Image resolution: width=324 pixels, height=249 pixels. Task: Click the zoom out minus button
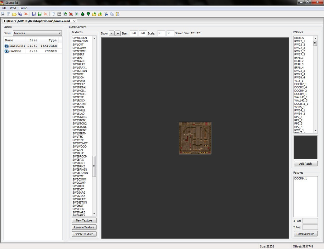(112, 33)
